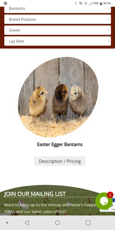This screenshot has width=115, height=230.
Task: Tap the do-not-disturb icon at top left
Action: [x=5, y=3]
